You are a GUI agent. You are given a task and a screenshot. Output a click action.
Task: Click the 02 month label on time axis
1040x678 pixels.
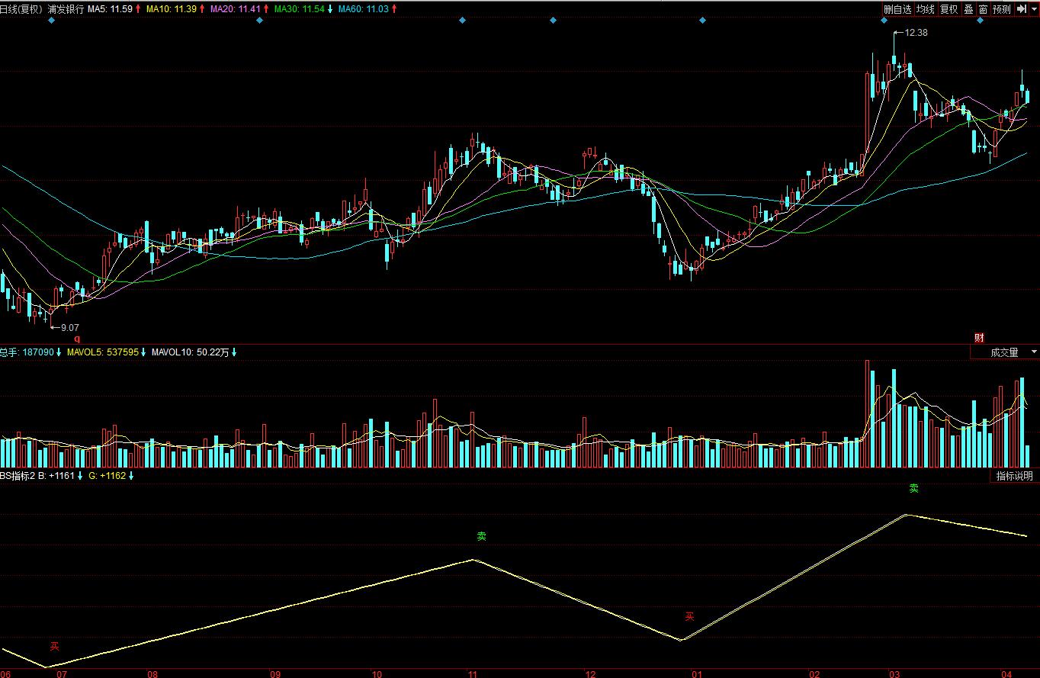click(814, 674)
